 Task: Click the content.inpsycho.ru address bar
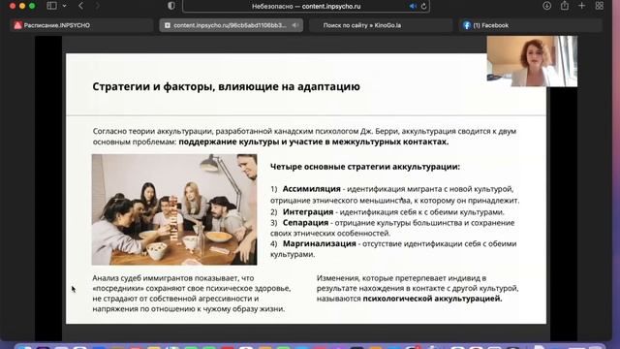306,7
